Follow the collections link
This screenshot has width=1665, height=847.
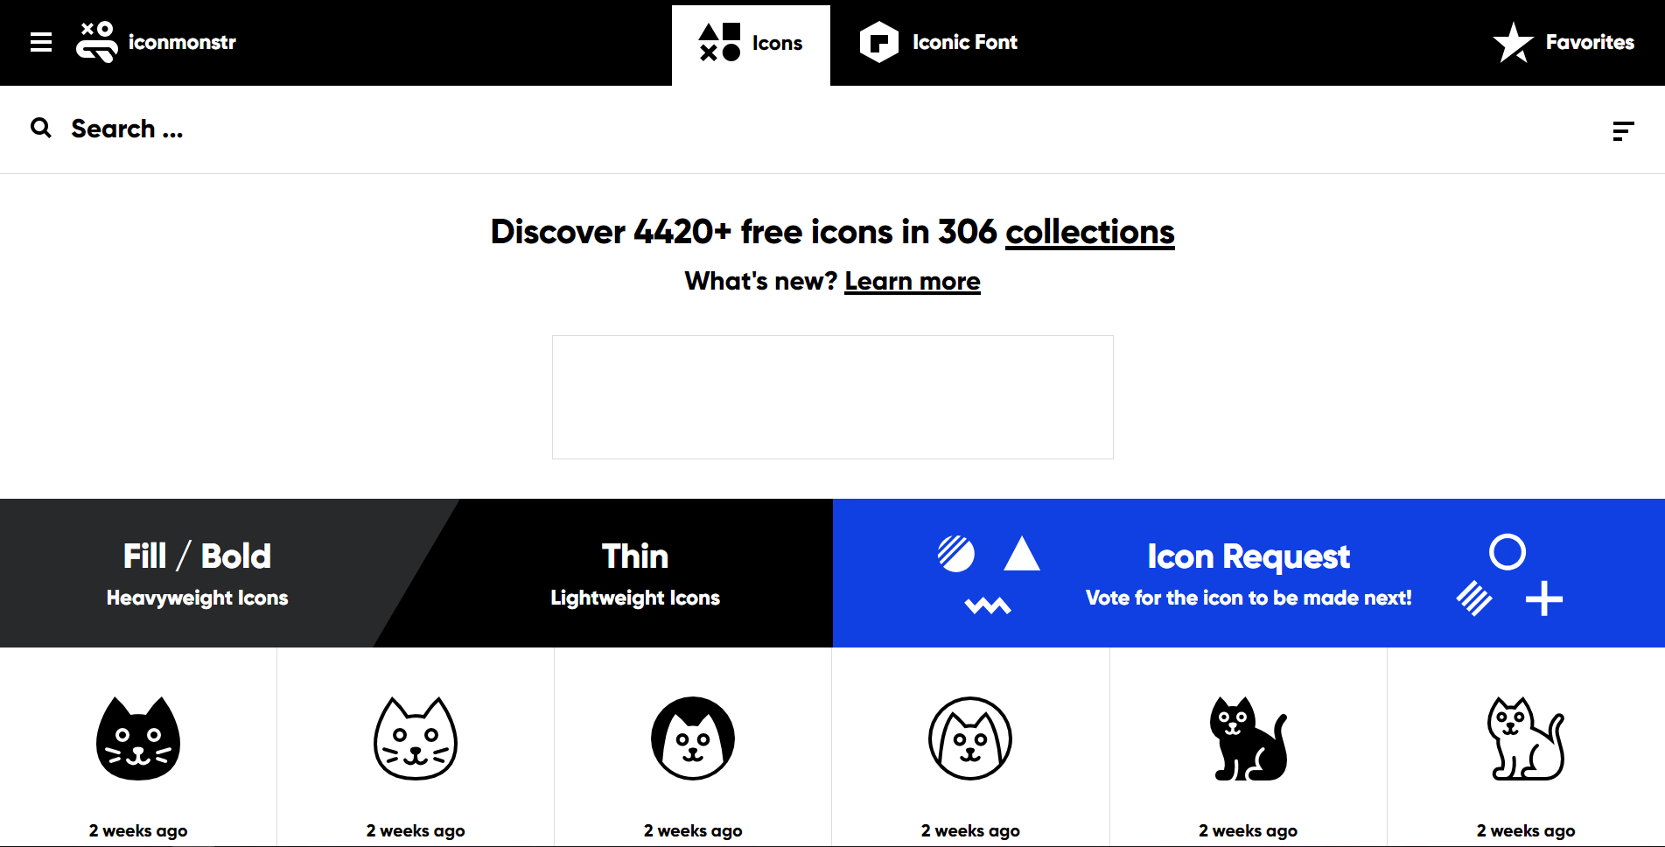tap(1089, 232)
